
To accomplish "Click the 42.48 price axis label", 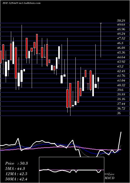I will (x=121, y=71).
